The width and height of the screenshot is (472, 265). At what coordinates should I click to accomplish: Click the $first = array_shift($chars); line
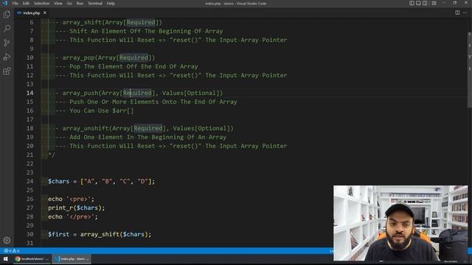100,234
